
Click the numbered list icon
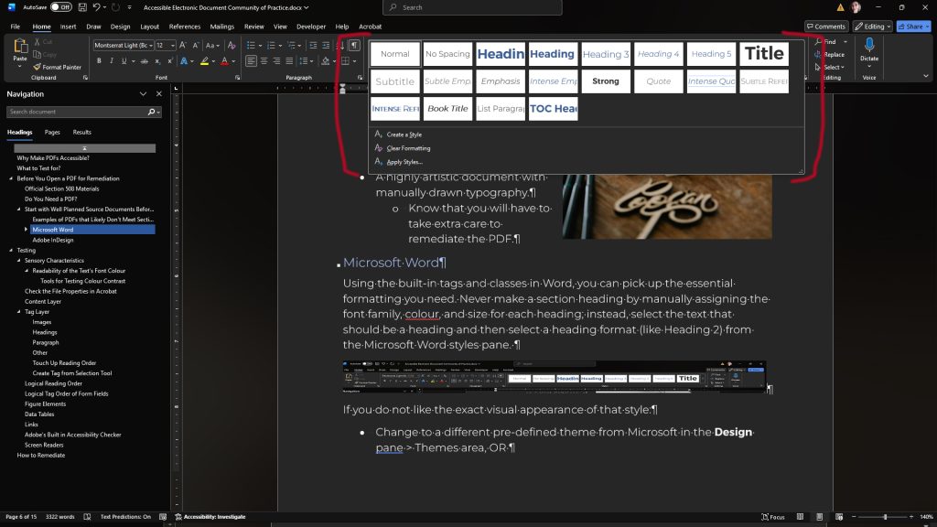271,46
